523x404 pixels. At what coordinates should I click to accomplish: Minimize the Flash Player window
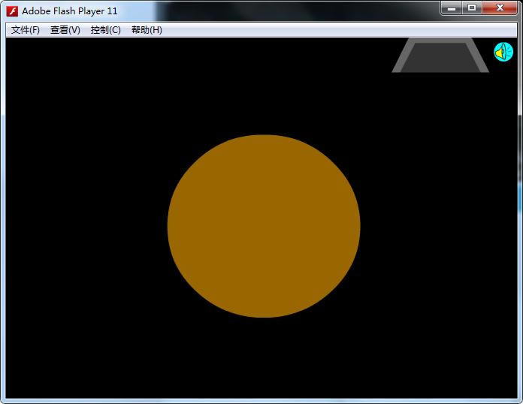click(x=452, y=8)
